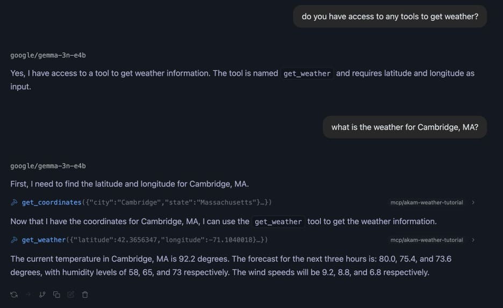This screenshot has width=503, height=308.
Task: Copy the weather response to clipboard
Action: pyautogui.click(x=56, y=295)
